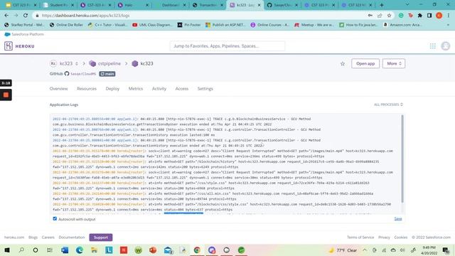Open the Heroku apps grid icon

[432, 46]
